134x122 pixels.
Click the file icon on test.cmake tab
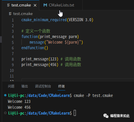(x=9, y=5)
